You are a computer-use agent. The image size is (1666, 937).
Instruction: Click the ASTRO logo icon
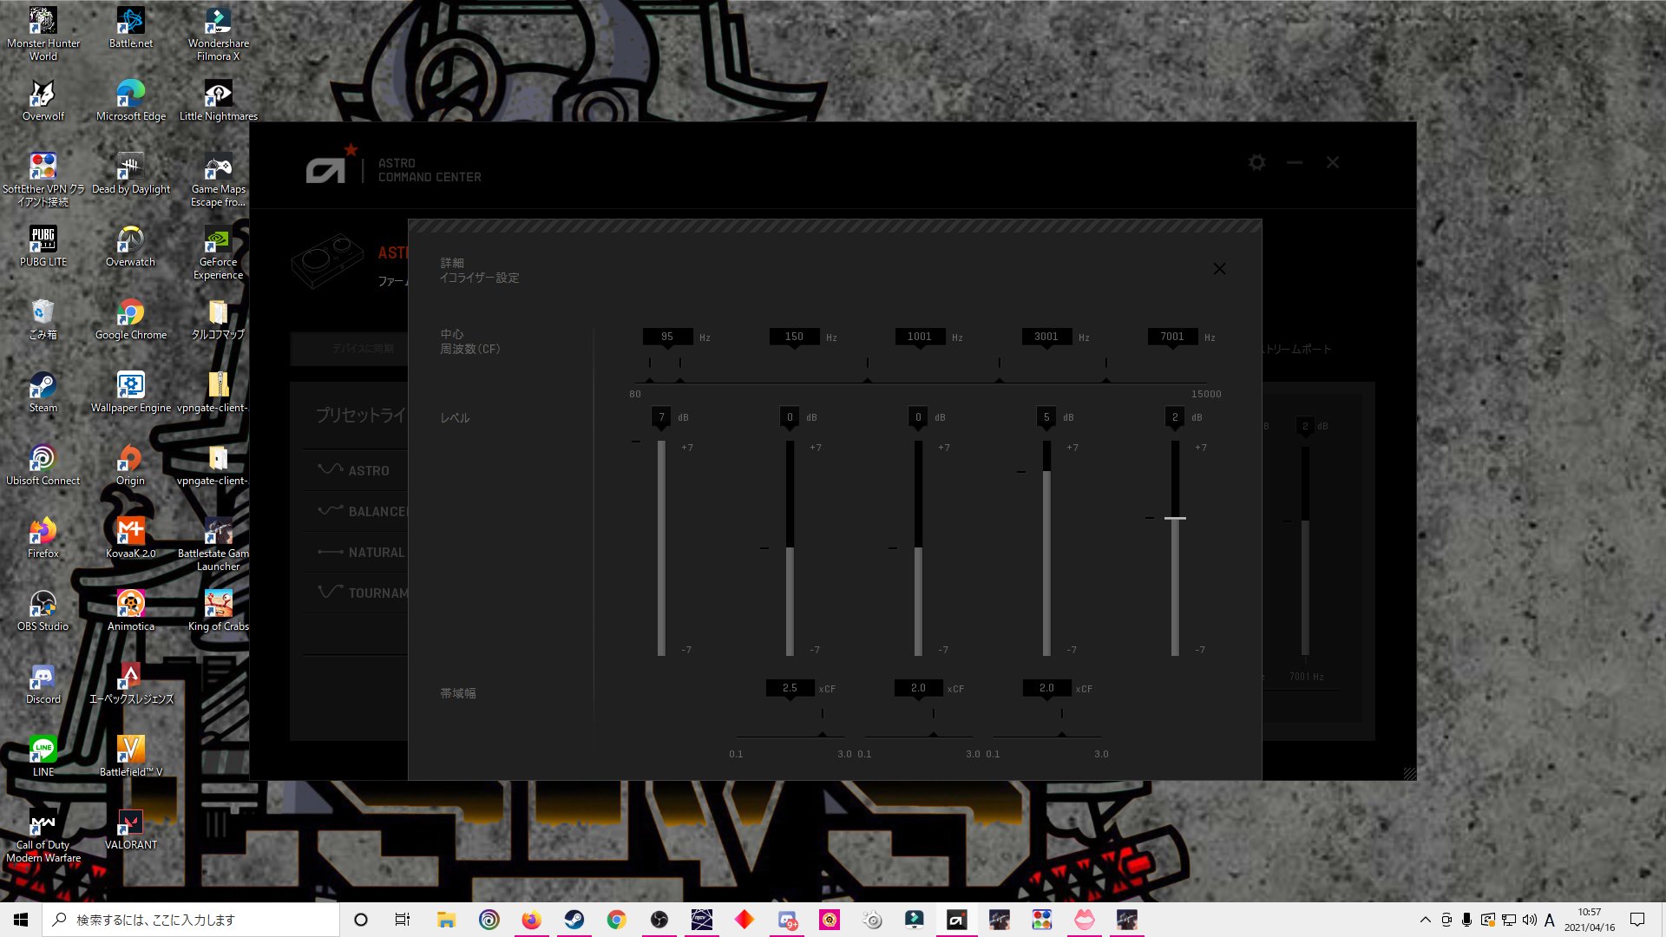click(x=325, y=170)
